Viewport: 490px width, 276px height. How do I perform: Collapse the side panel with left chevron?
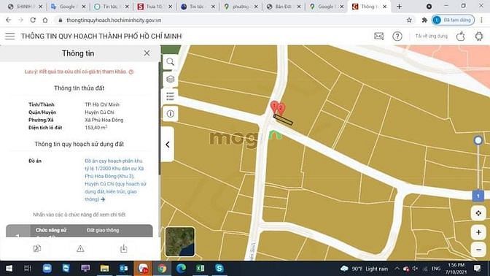(x=168, y=145)
